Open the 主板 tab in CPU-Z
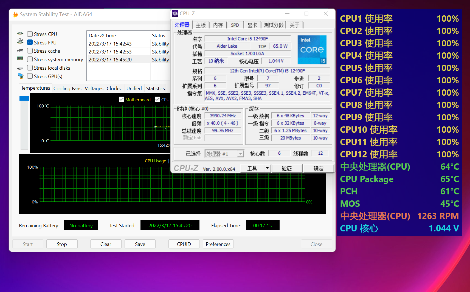Image resolution: width=470 pixels, height=292 pixels. 201,25
